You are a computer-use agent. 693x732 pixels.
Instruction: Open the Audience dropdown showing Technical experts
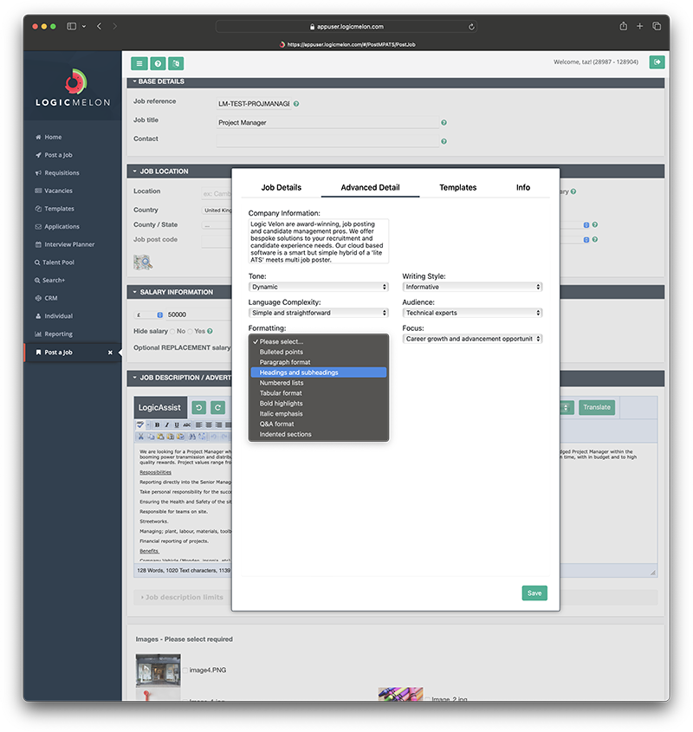coord(472,313)
